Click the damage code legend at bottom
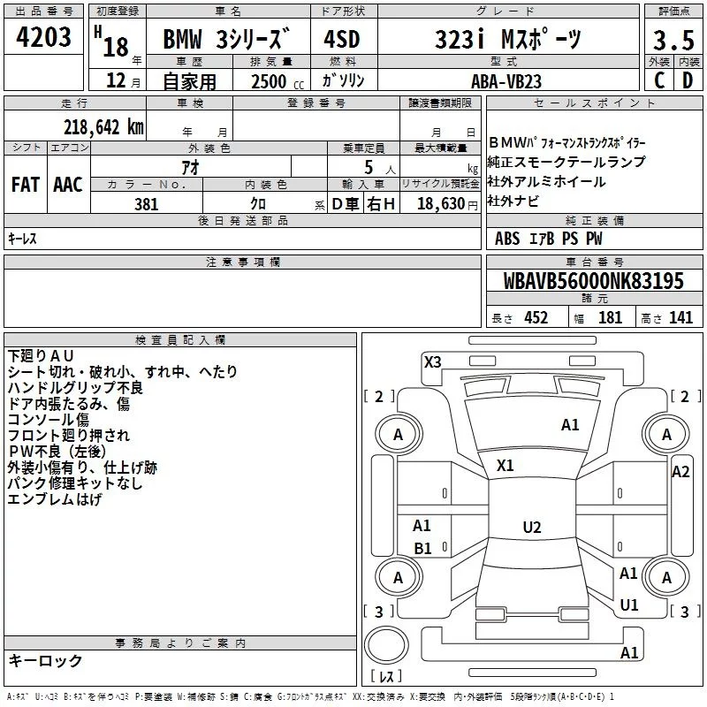The height and width of the screenshot is (707, 707). point(310,697)
